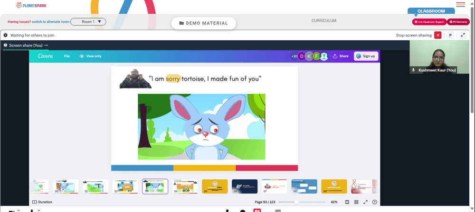Click the scrollbar down arrow at the bottom right
This screenshot has height=212, width=475.
click(x=473, y=209)
